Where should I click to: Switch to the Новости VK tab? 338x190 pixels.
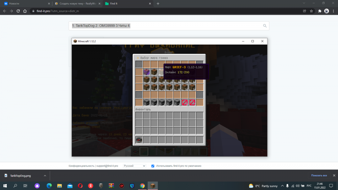pos(25,3)
